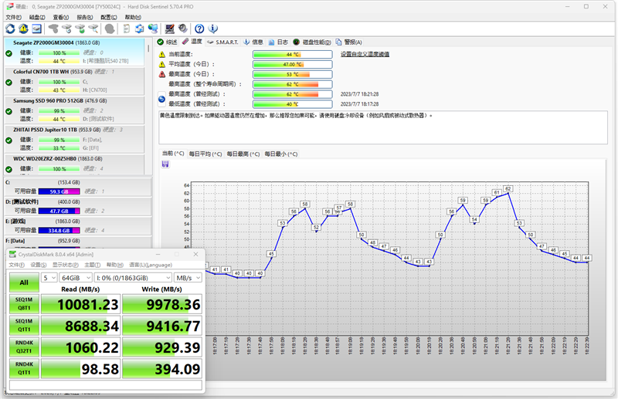The image size is (618, 399).
Task: Open the 磁盘(Z) menu
Action: pyautogui.click(x=37, y=17)
